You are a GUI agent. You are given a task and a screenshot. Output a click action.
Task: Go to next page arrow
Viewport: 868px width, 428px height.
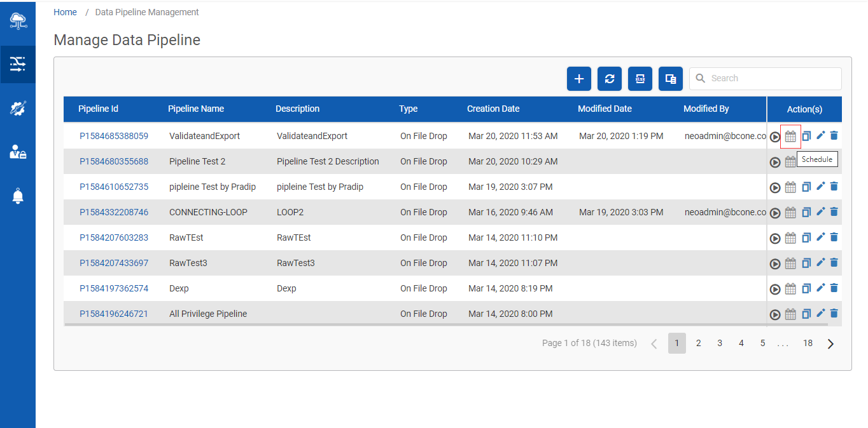pyautogui.click(x=830, y=344)
